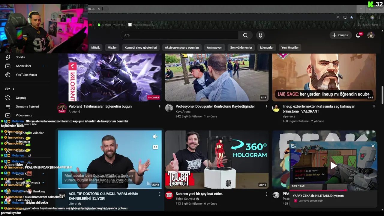The image size is (384, 216).
Task: Select the Son yüklenenler chip
Action: point(241,47)
